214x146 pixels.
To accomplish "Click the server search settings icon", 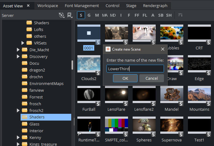I will (x=61, y=15).
